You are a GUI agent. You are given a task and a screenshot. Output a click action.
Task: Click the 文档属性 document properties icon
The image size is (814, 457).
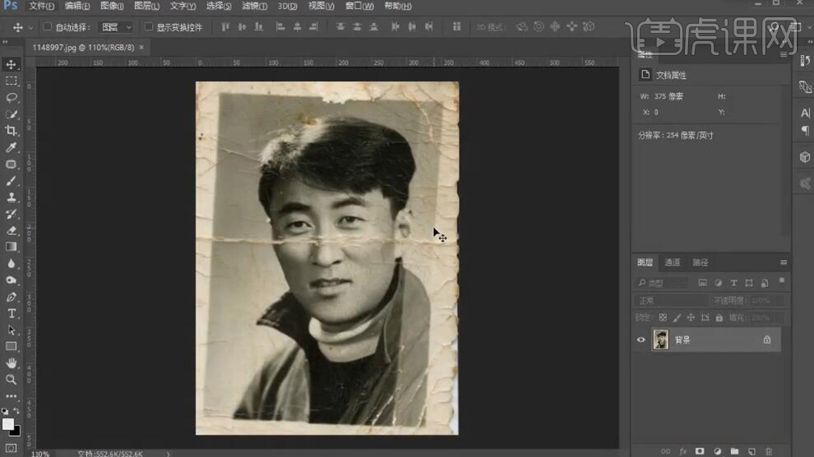pyautogui.click(x=645, y=75)
